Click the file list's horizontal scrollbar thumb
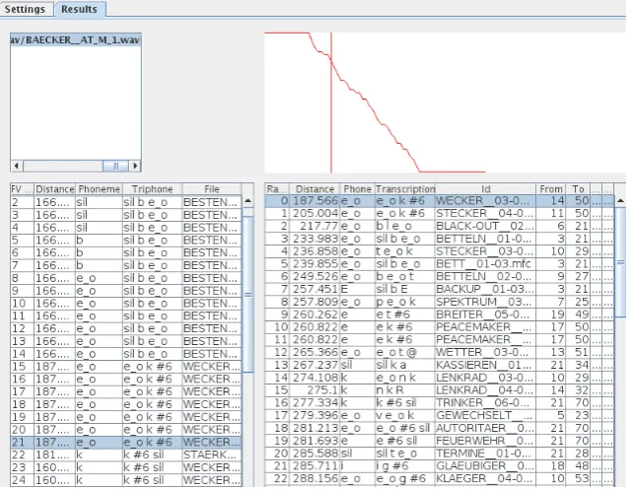 tap(115, 166)
